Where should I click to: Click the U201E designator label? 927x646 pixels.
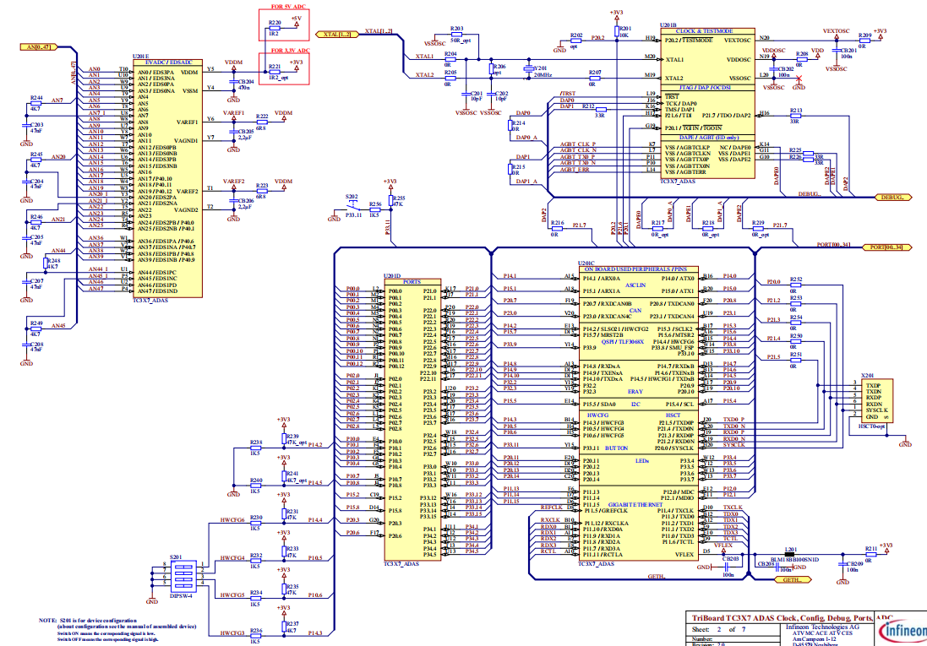click(x=141, y=56)
